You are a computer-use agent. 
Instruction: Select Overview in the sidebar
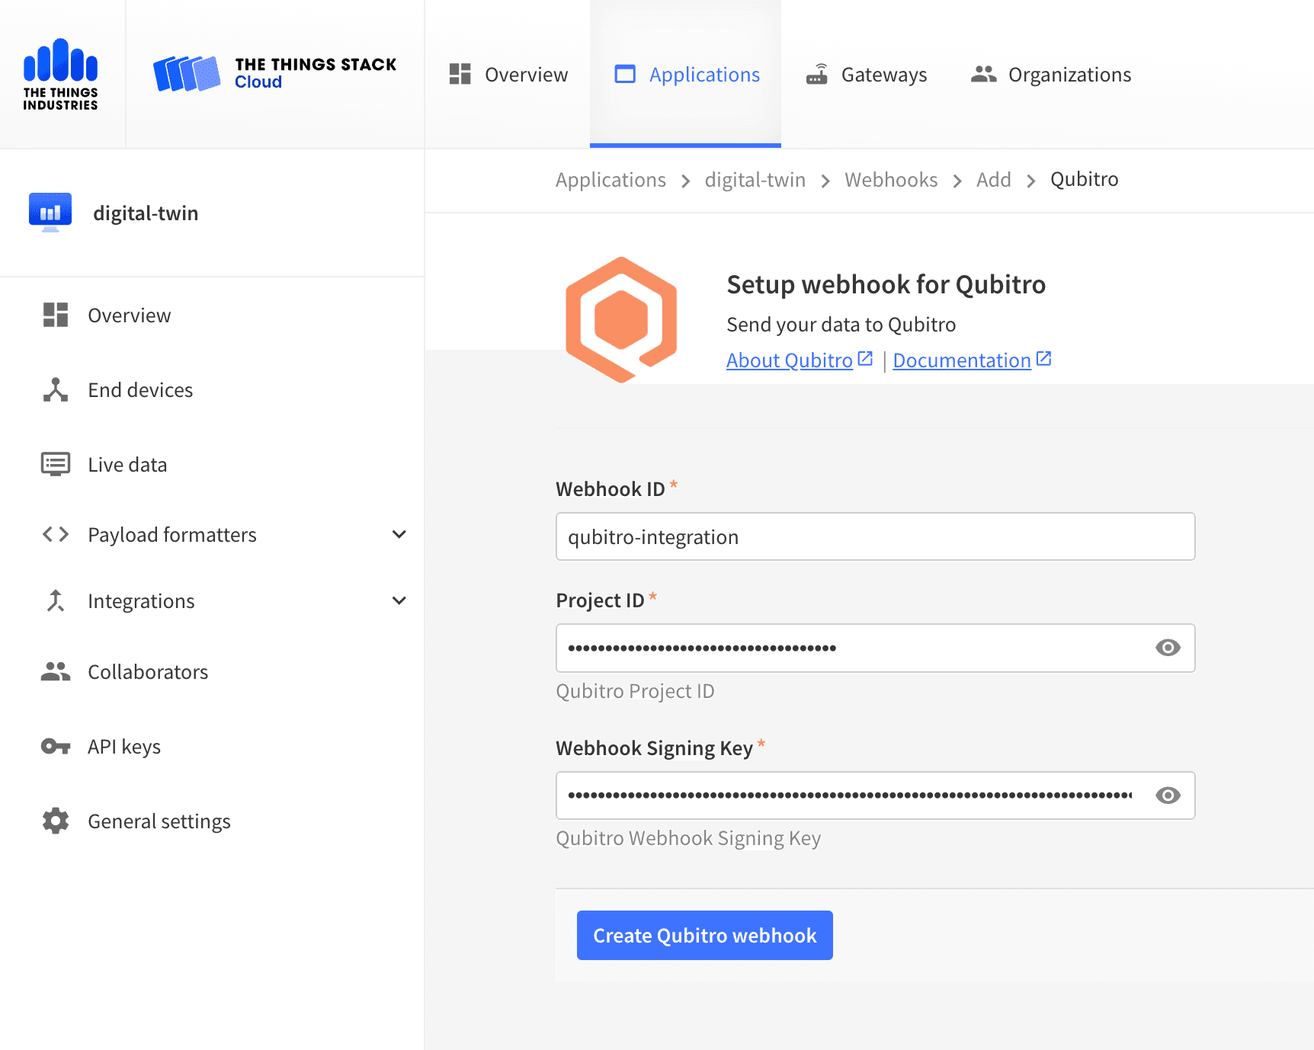pos(212,315)
